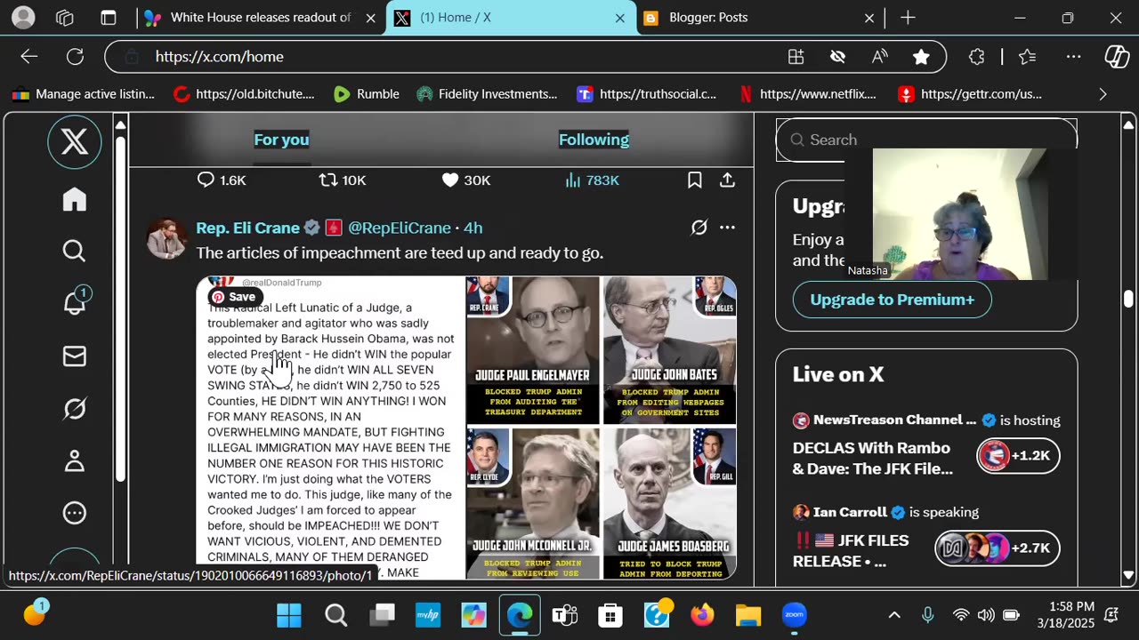Open Home in the X sidebar
This screenshot has width=1139, height=640.
(75, 199)
